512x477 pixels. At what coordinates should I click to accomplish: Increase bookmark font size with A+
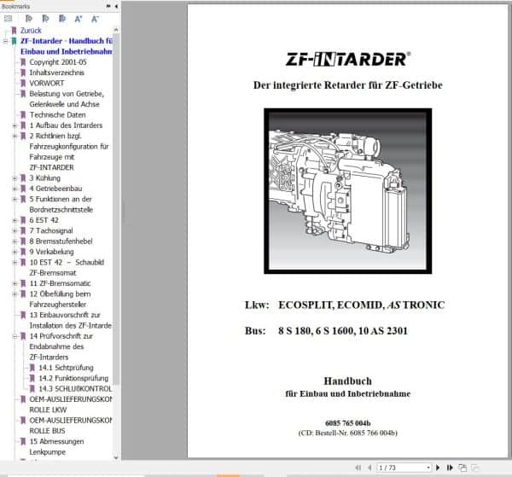click(79, 19)
